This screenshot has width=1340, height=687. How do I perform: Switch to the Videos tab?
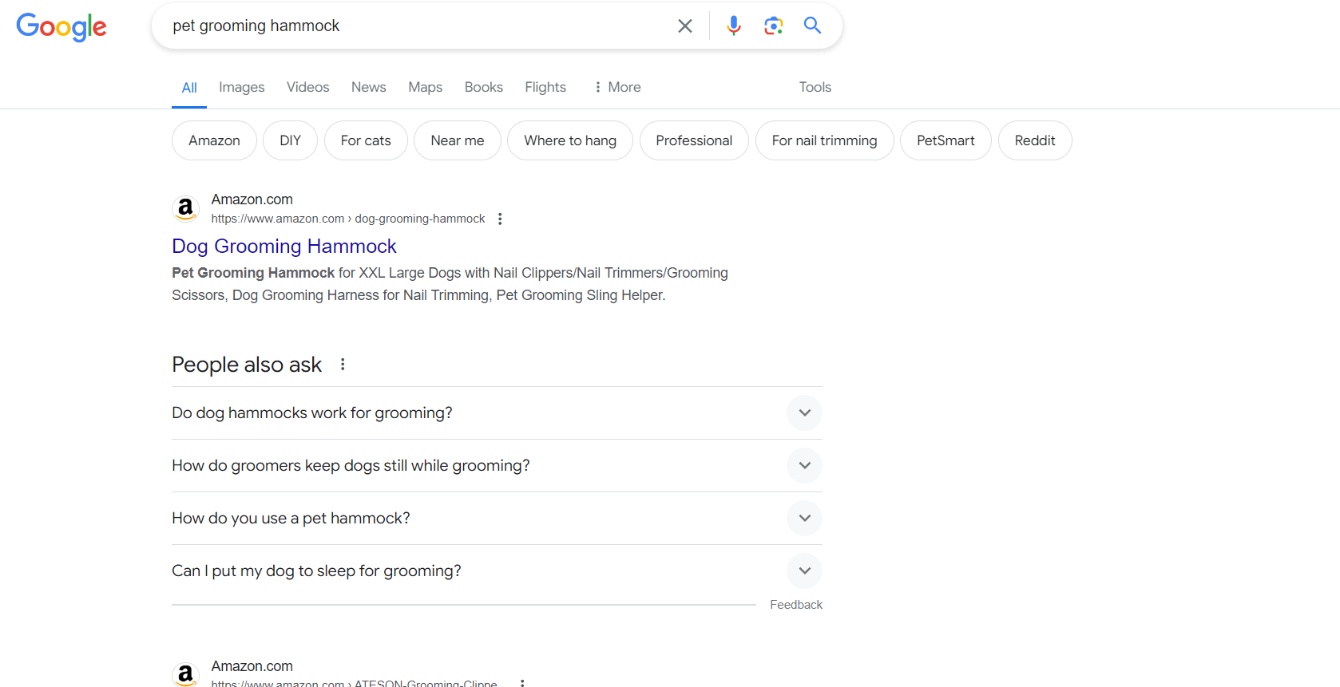[x=307, y=87]
